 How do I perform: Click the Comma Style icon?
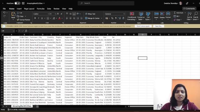point(116,18)
